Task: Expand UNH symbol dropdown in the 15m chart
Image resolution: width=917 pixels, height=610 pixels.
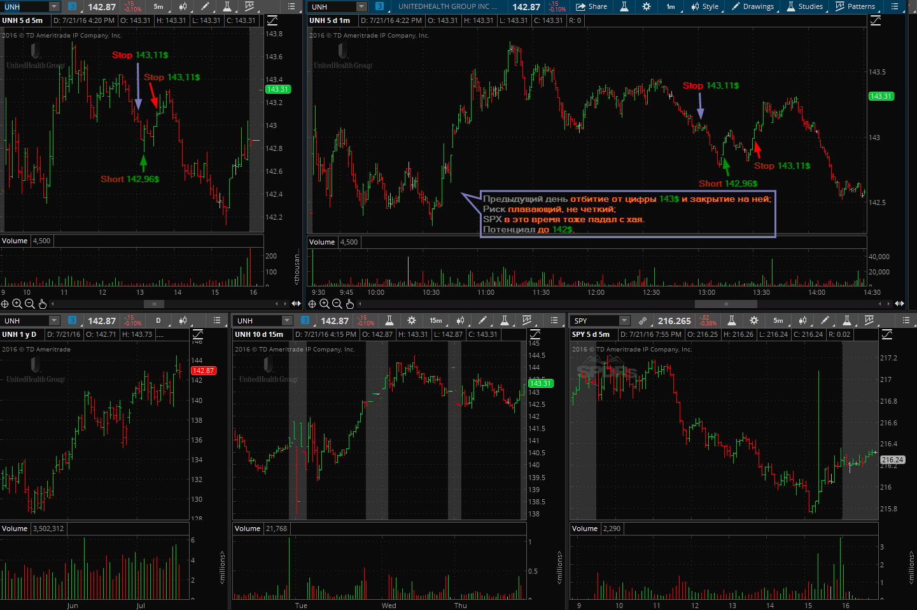Action: point(287,320)
